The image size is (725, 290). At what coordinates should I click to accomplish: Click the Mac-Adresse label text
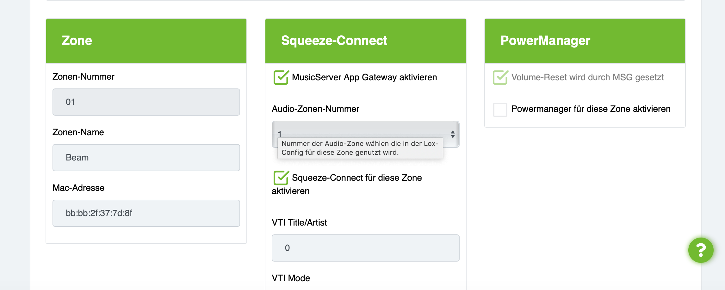(x=78, y=188)
